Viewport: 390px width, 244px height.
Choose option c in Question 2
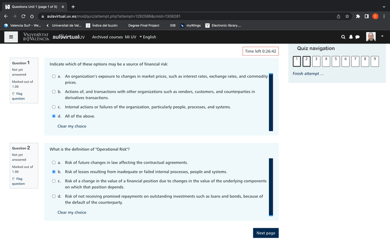click(54, 181)
